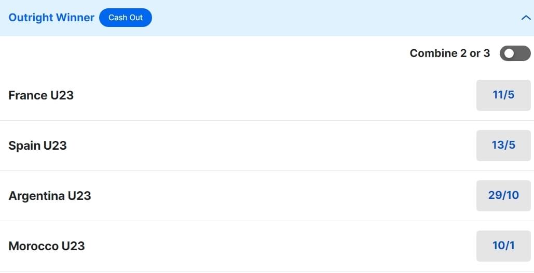This screenshot has height=273, width=534.
Task: Add the 13/5 price to the betslip
Action: 503,146
